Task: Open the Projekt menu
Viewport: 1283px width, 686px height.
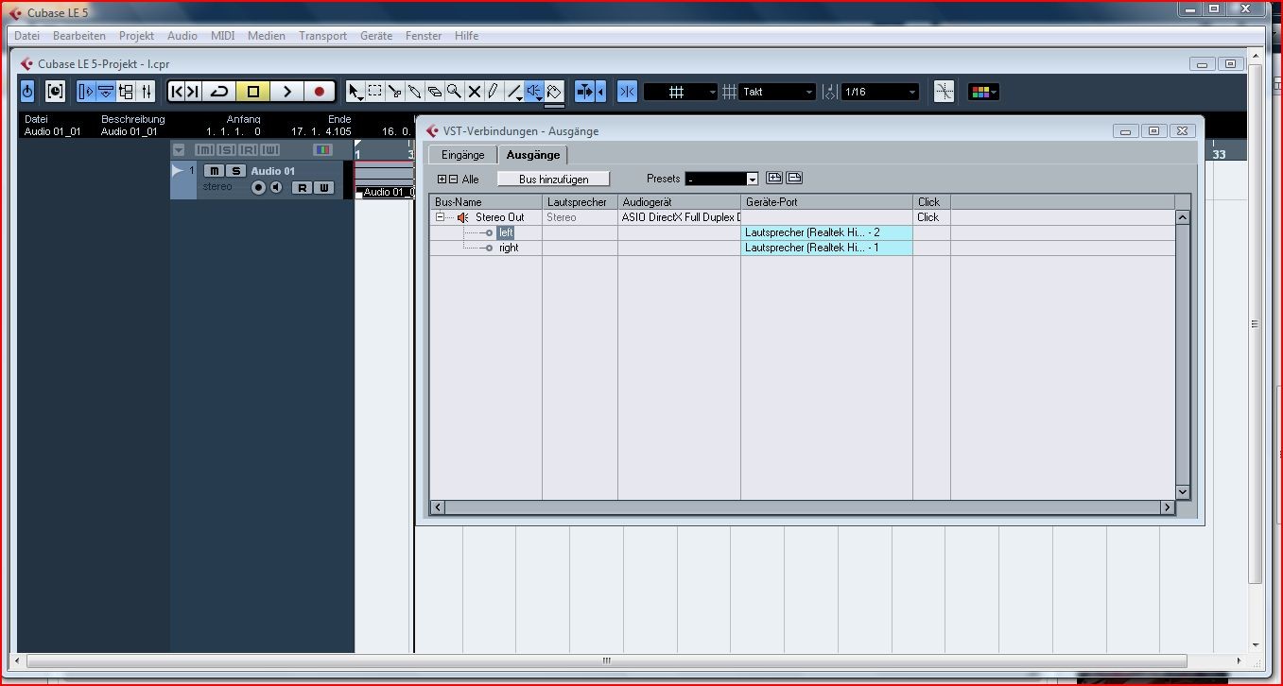Action: (x=136, y=36)
